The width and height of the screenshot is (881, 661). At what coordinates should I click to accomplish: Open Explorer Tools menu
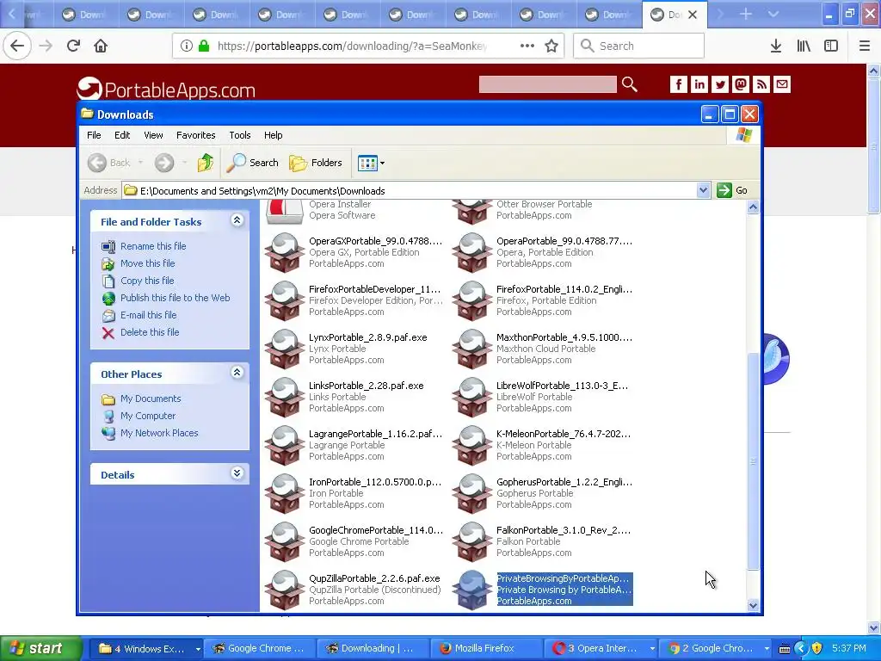click(239, 135)
